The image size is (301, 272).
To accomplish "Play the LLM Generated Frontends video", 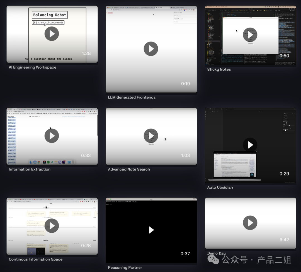I will click(x=151, y=49).
